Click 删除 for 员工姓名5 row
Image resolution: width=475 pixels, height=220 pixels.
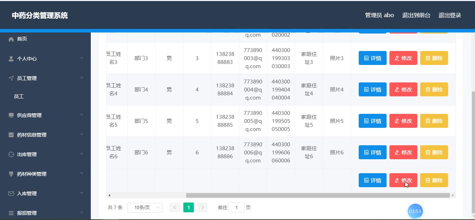click(x=434, y=121)
